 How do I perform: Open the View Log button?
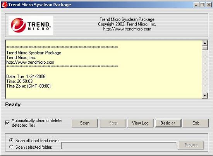140,123
